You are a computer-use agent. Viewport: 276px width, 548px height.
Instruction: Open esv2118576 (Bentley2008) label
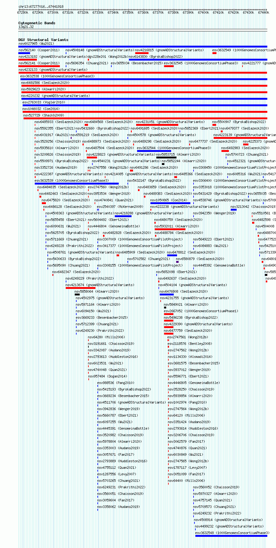point(190,344)
